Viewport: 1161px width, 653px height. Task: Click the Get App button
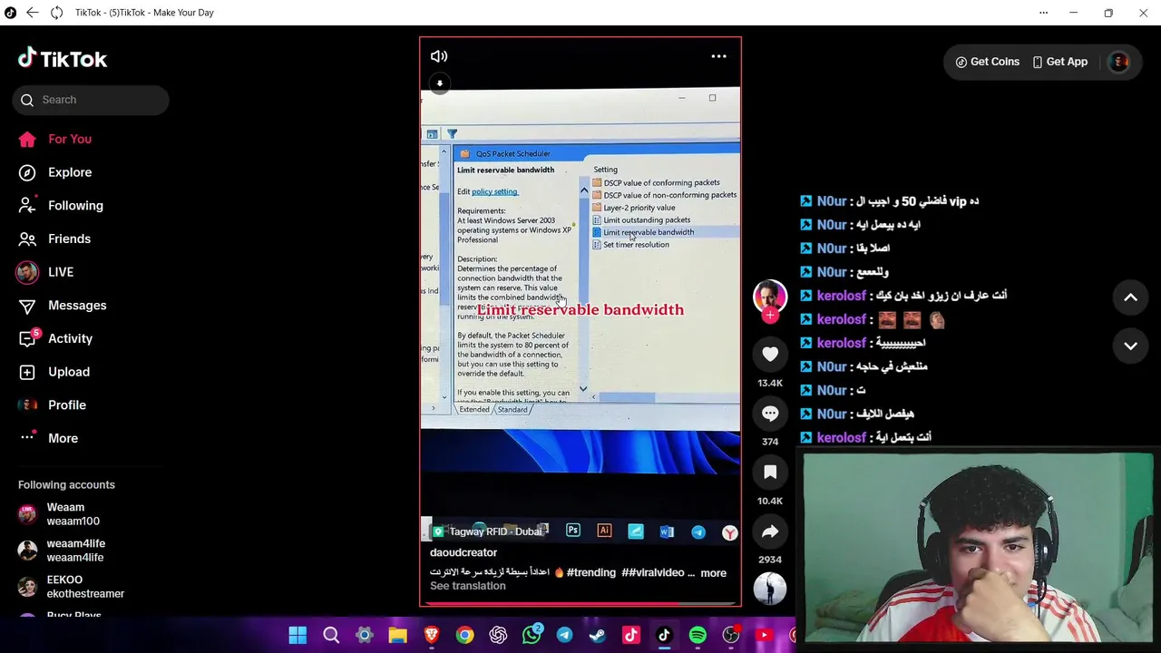coord(1059,62)
